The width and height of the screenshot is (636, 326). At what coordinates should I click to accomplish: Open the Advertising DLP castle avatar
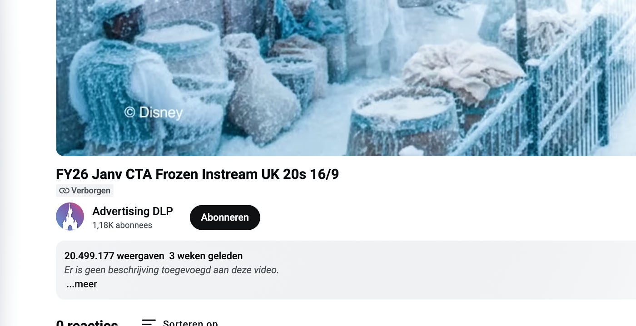[x=70, y=217]
